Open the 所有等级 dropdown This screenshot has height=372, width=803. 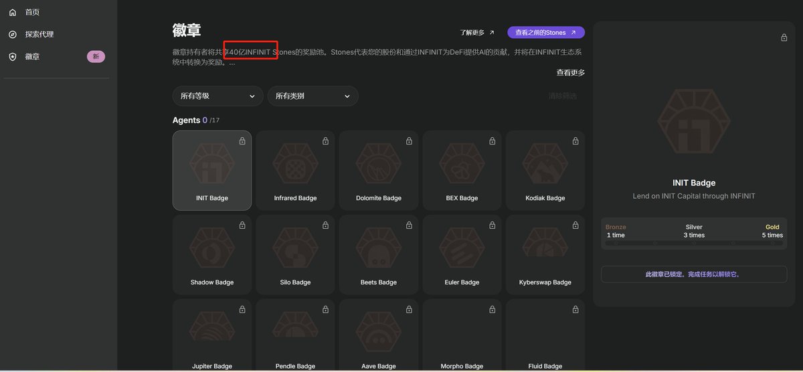coord(218,96)
